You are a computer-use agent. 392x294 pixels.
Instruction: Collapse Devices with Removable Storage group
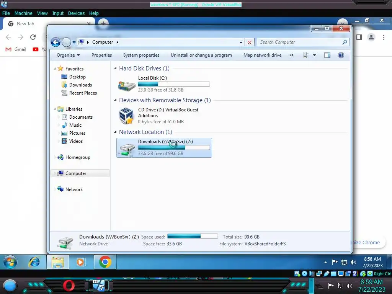115,100
